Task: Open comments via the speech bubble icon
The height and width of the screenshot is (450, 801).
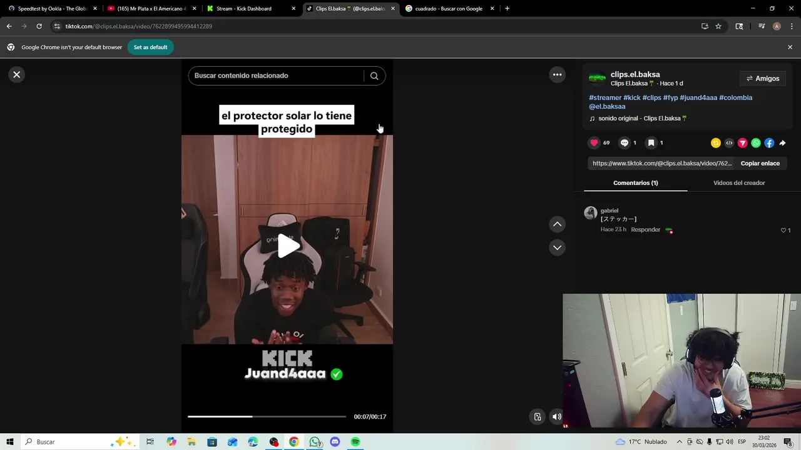Action: tap(624, 142)
